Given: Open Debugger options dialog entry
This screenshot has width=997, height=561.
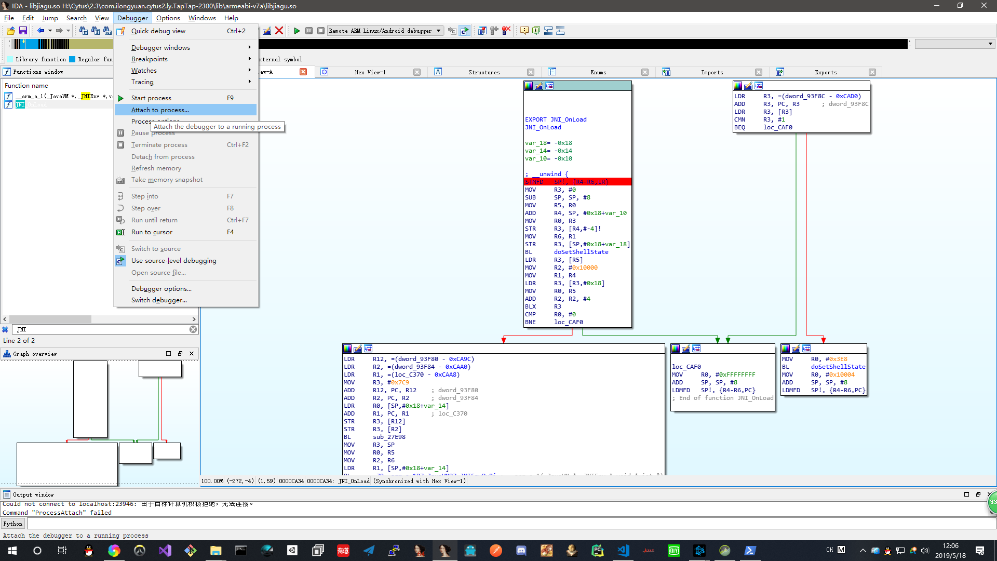Looking at the screenshot, I should tap(161, 289).
